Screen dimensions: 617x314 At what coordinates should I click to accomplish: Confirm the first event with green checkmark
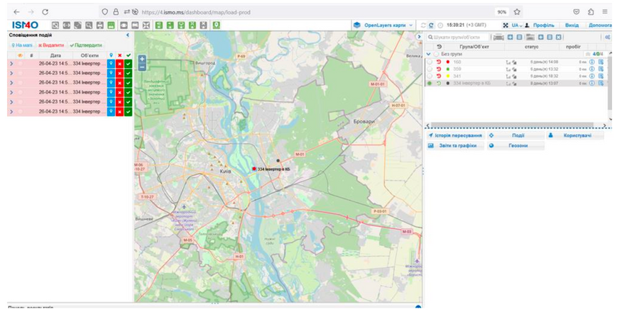129,63
